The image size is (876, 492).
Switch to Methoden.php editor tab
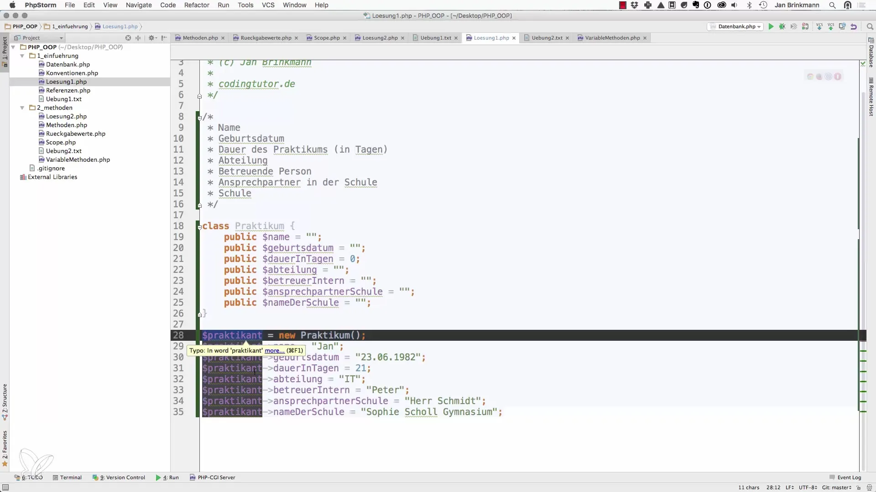coord(200,38)
